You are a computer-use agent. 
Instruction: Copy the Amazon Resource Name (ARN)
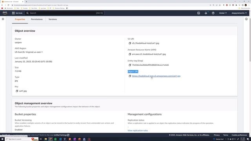(130, 54)
